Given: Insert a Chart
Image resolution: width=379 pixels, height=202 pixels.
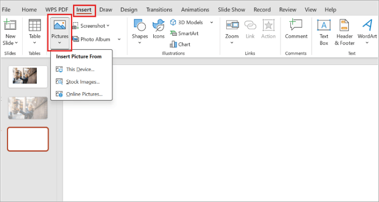Looking at the screenshot, I should point(180,44).
